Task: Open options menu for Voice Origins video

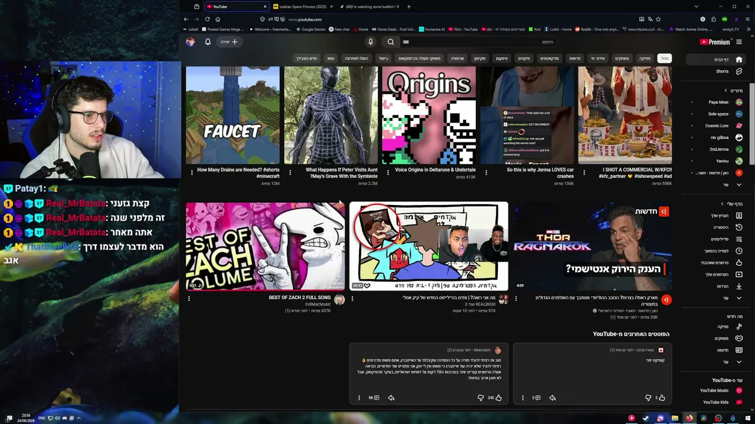Action: tap(388, 173)
